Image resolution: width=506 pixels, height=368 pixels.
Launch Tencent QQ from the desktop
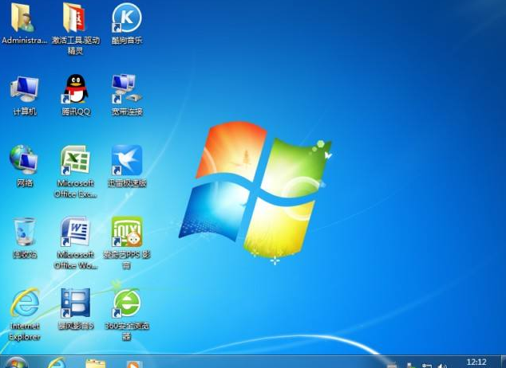tap(75, 89)
